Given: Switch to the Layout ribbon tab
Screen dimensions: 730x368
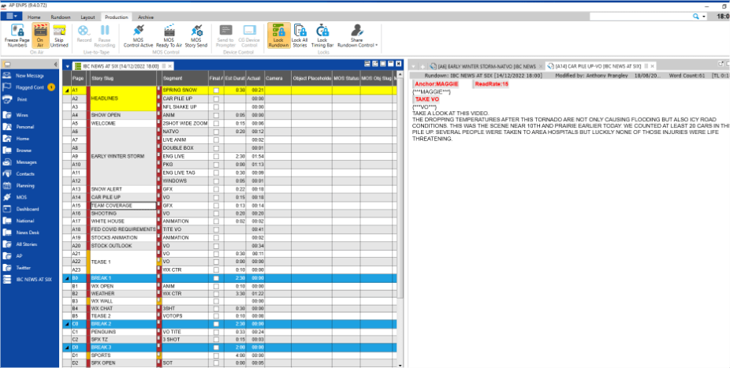Looking at the screenshot, I should [88, 17].
